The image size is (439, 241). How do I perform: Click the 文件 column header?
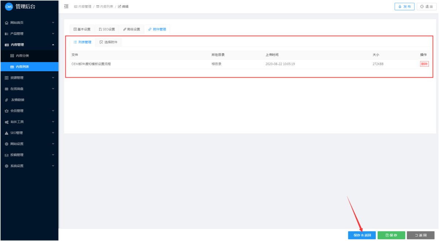click(75, 55)
